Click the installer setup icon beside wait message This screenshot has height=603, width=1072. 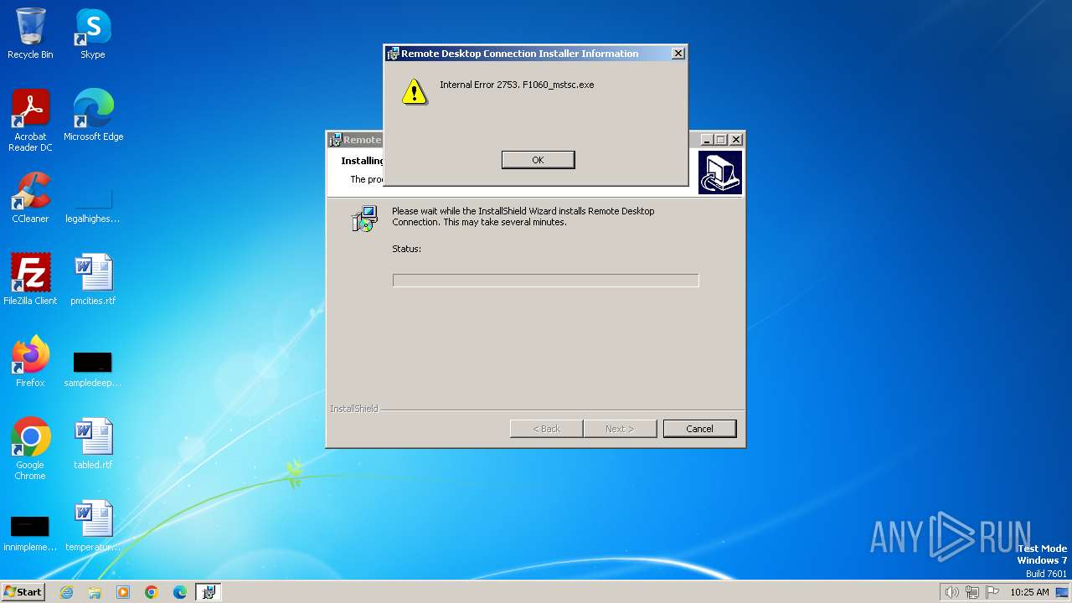364,218
